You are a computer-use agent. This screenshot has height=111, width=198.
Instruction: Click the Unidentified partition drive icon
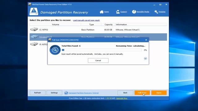tap(34, 37)
